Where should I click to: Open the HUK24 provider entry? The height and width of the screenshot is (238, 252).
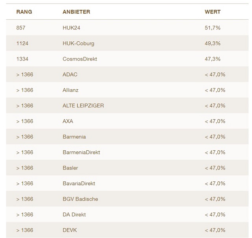coord(71,28)
